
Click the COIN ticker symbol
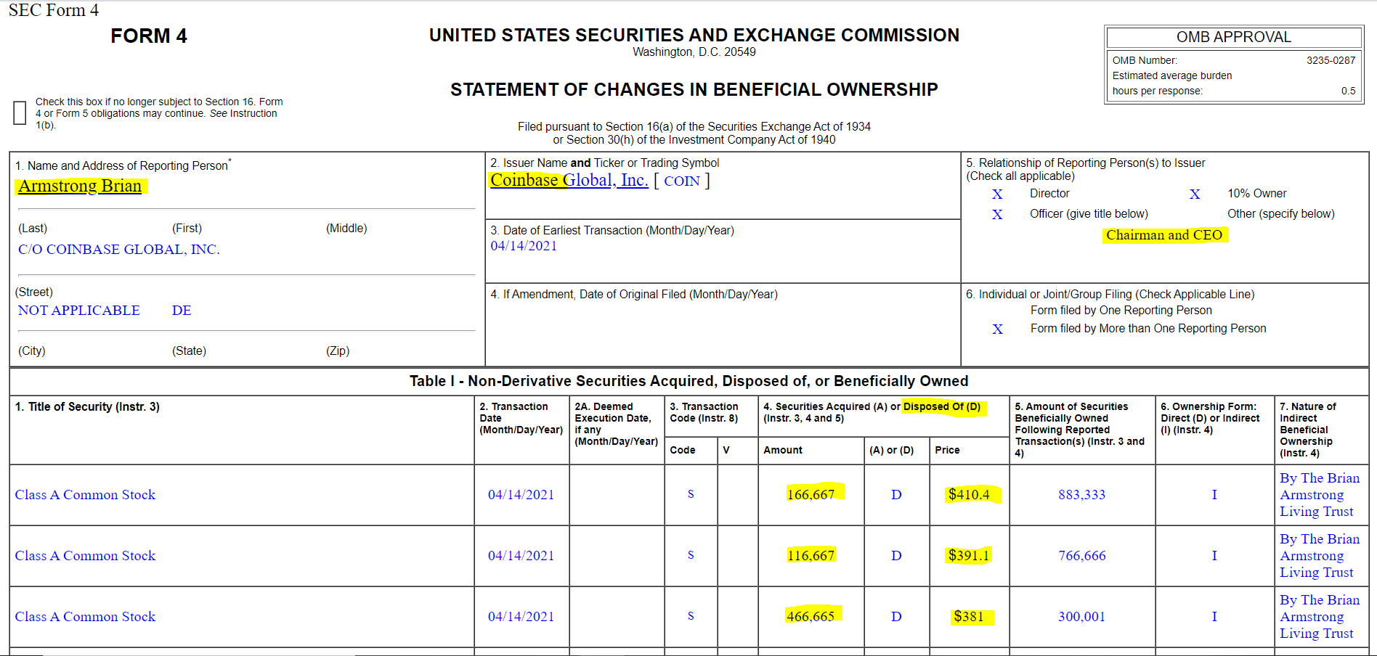(681, 181)
